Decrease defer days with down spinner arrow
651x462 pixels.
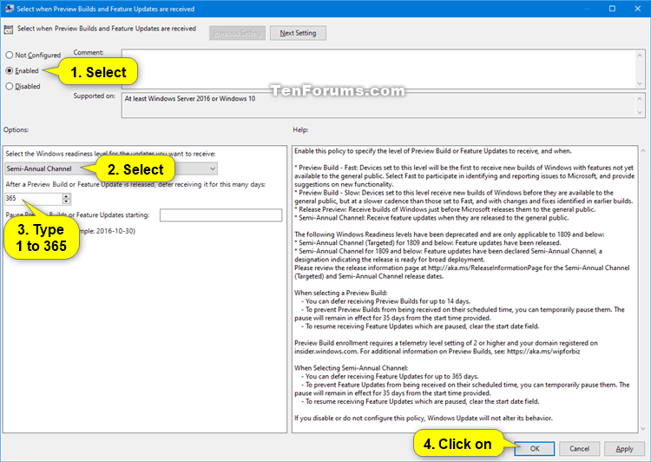67,201
